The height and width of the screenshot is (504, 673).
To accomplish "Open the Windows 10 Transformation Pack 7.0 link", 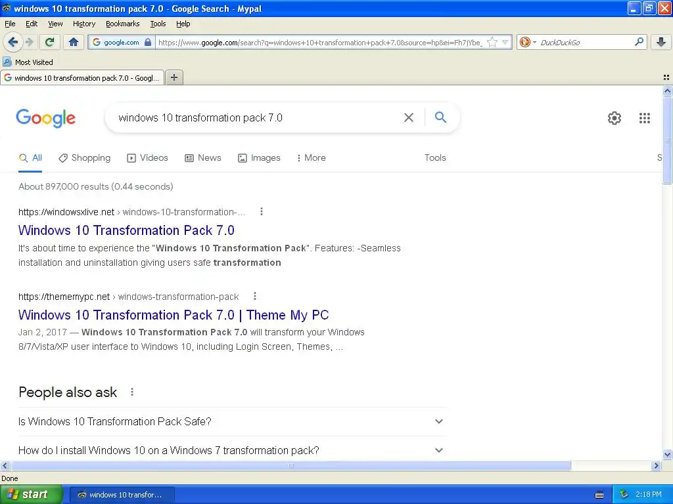I will point(126,230).
